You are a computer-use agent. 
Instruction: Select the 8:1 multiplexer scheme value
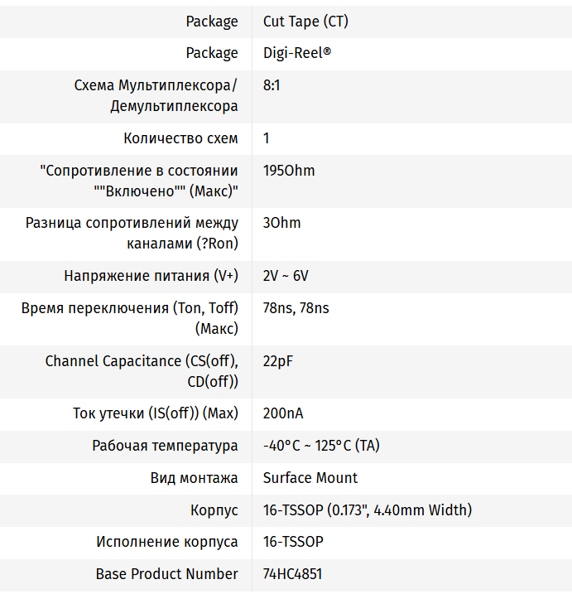272,85
